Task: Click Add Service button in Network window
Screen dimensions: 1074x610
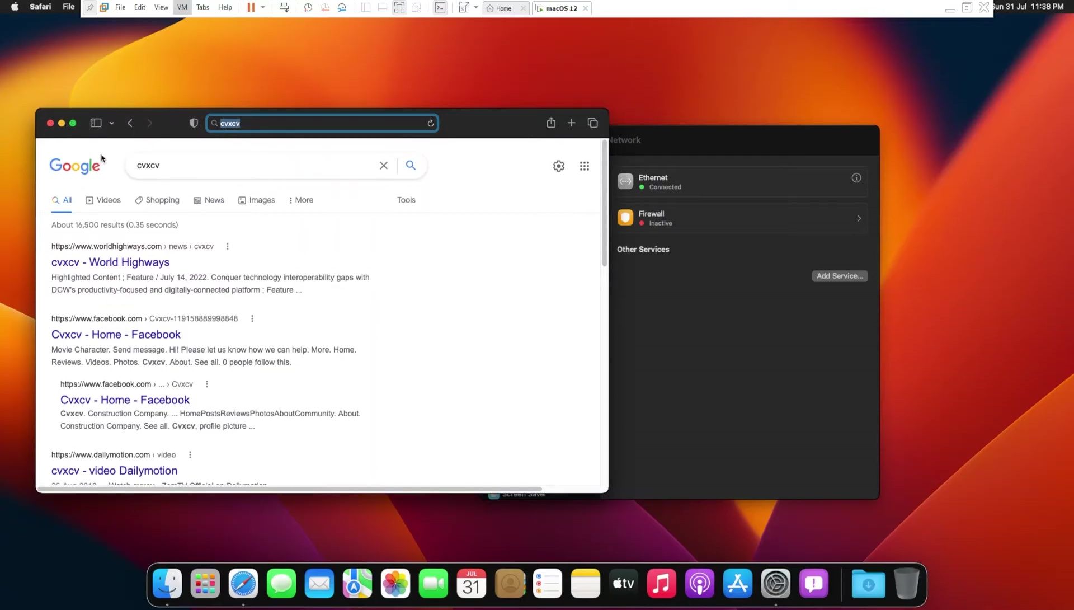Action: [x=840, y=276]
